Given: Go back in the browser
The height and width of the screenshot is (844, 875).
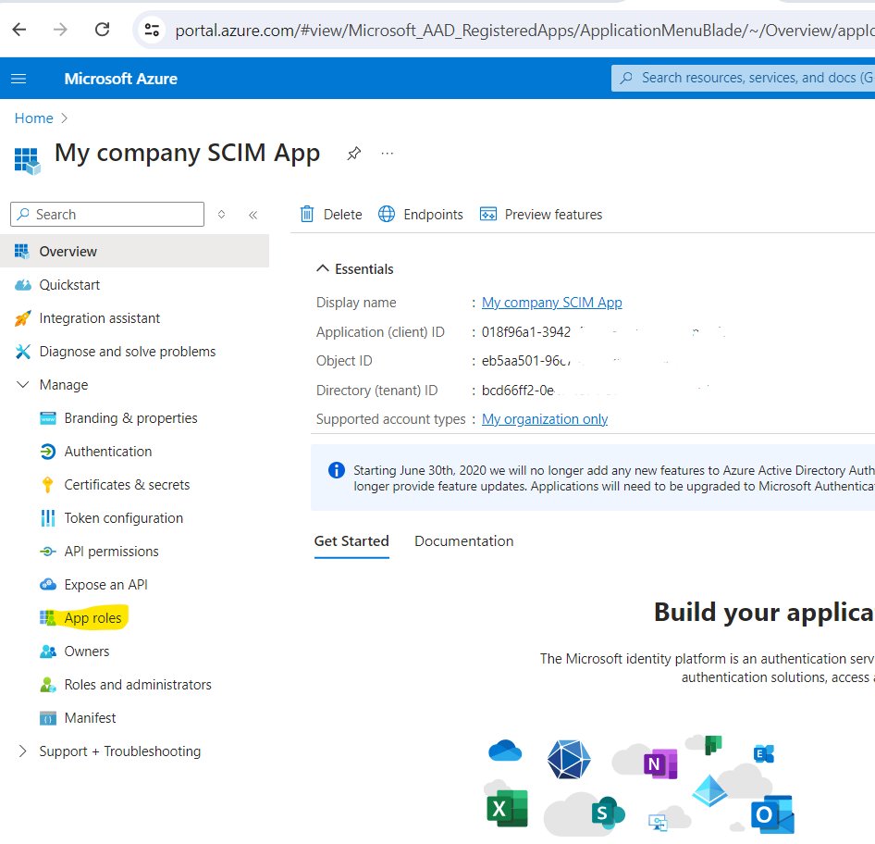Looking at the screenshot, I should click(x=19, y=30).
